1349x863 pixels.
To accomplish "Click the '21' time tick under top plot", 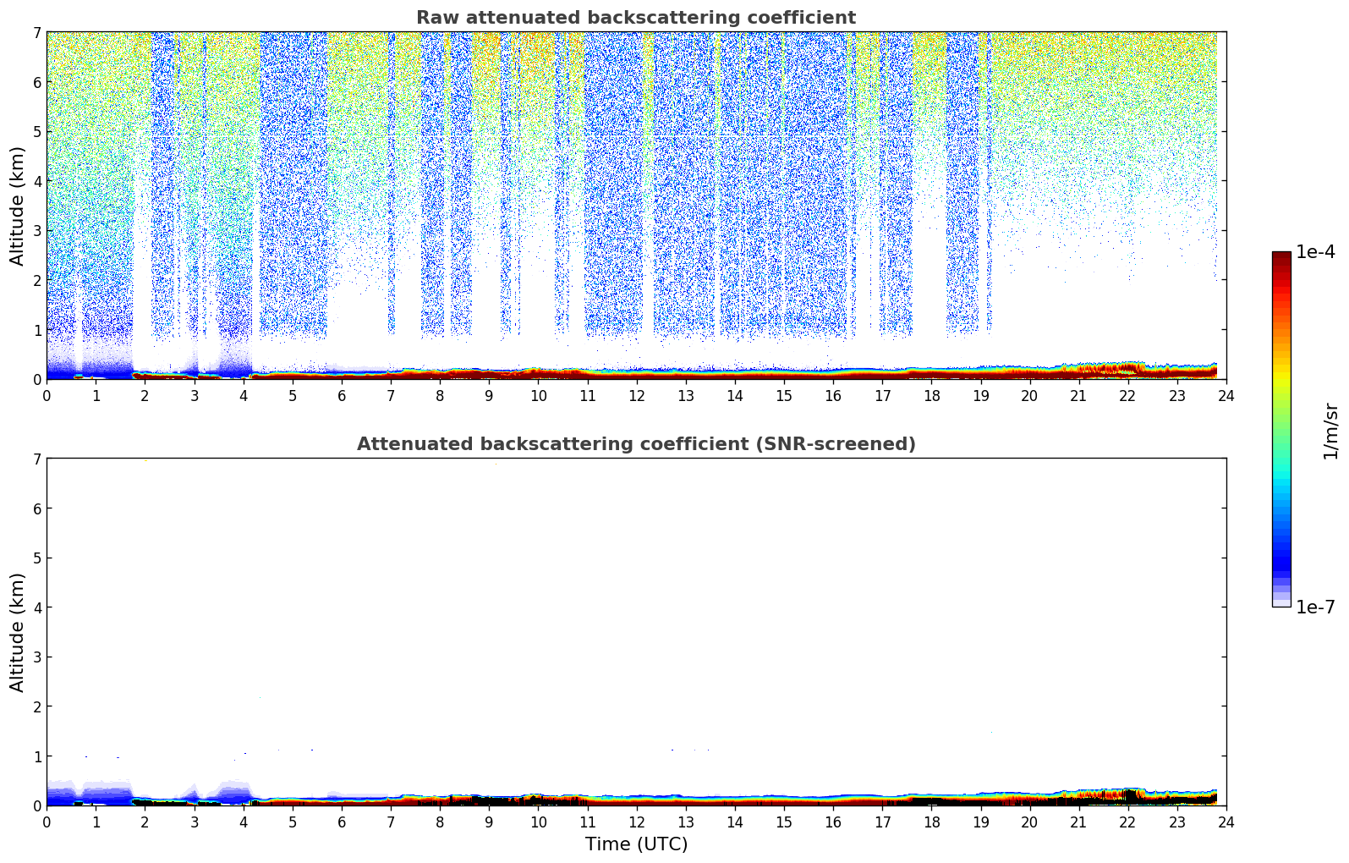I will coord(1078,395).
